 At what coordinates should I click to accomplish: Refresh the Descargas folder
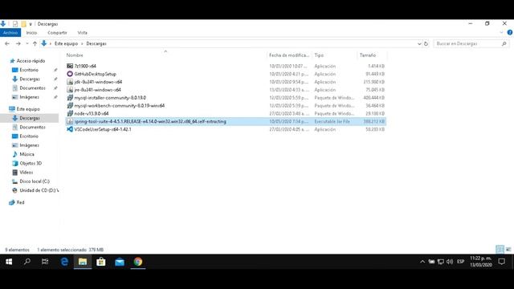[426, 43]
